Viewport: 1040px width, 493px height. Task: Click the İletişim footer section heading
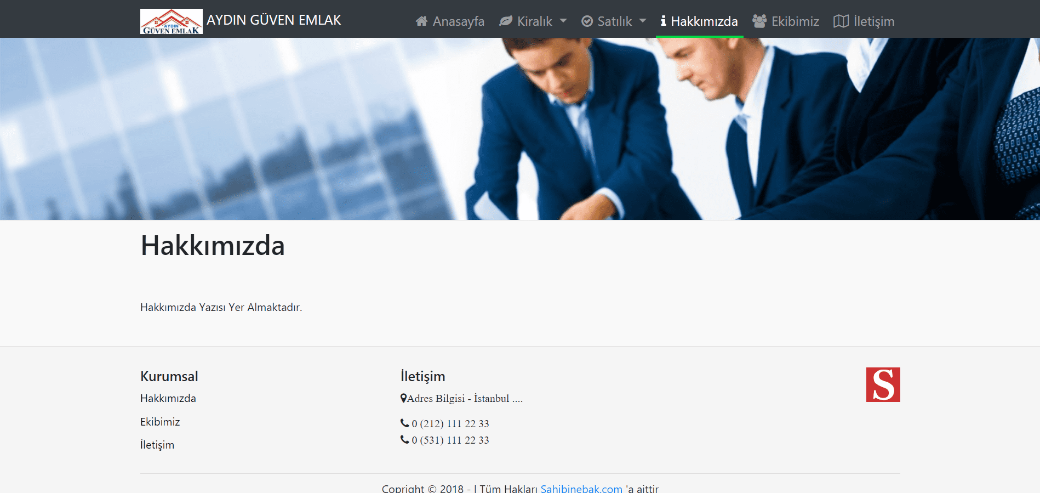point(422,376)
